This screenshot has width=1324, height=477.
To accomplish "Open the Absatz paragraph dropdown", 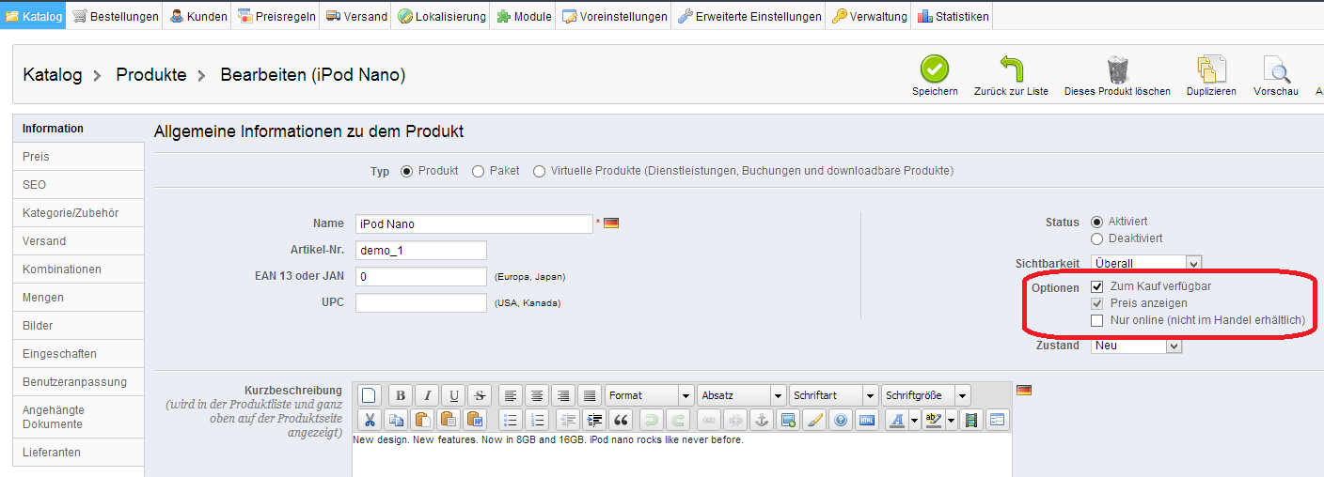I will pos(742,395).
